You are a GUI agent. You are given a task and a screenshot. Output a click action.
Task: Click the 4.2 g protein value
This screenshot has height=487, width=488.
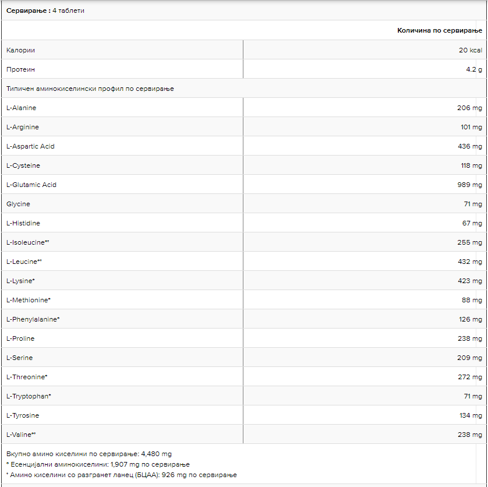[473, 69]
